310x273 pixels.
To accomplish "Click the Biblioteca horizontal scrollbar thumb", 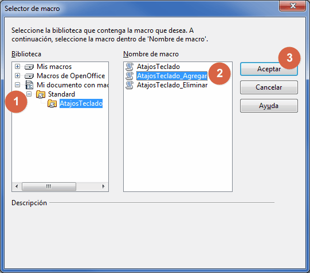I will pyautogui.click(x=49, y=187).
